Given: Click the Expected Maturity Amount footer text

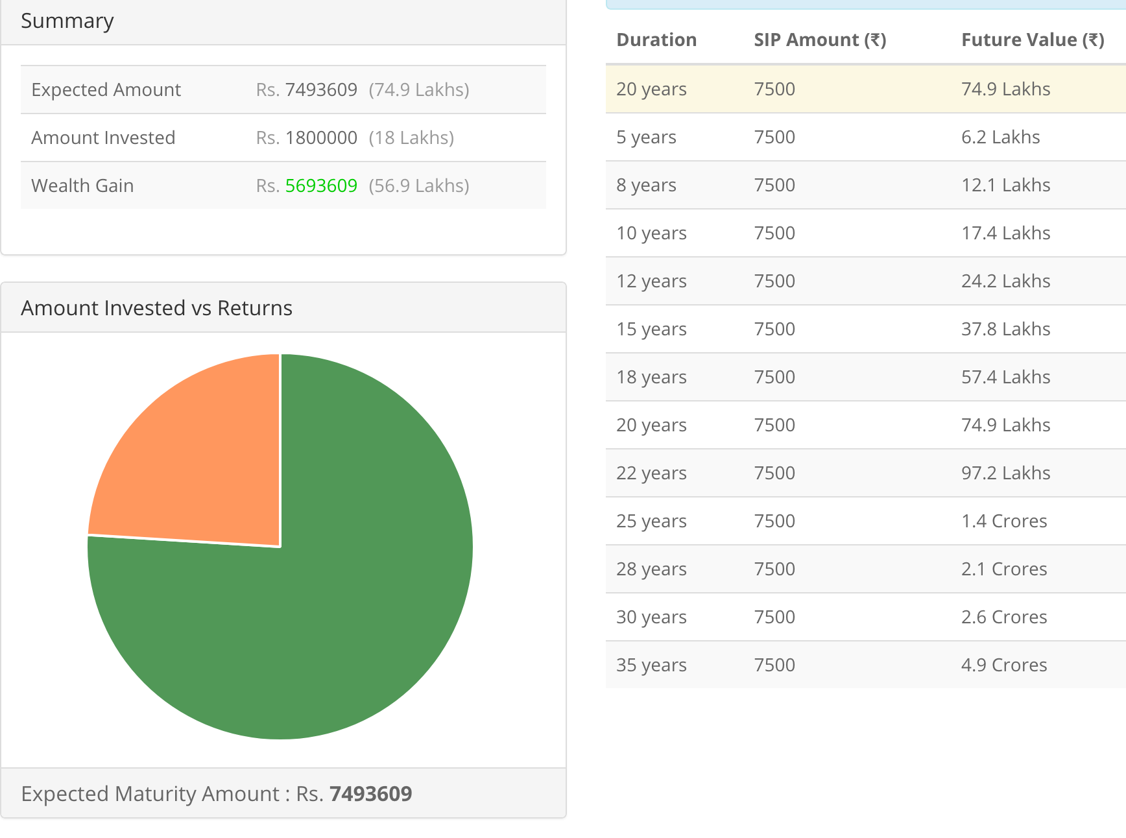Looking at the screenshot, I should 216,794.
